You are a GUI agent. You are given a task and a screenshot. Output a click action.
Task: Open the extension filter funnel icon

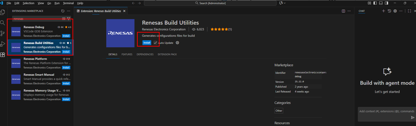pyautogui.click(x=69, y=19)
